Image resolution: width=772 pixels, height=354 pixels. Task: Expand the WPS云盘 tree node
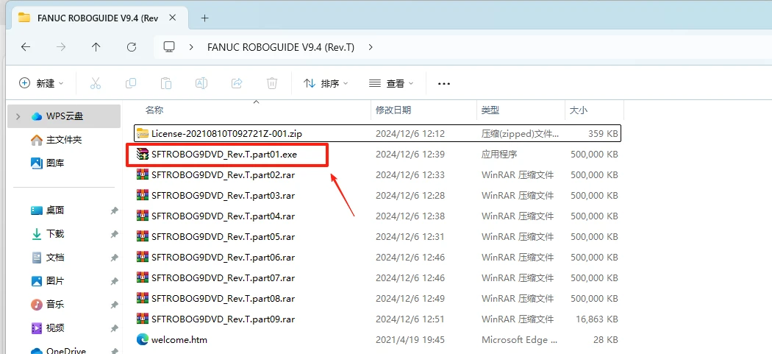click(x=18, y=116)
